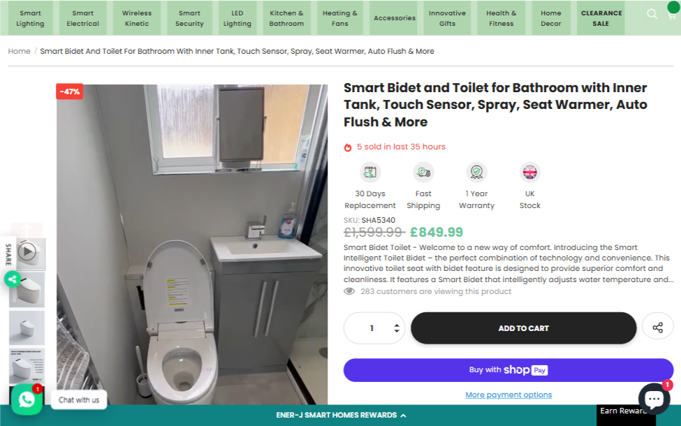Image resolution: width=681 pixels, height=426 pixels.
Task: Open the search magnifier icon
Action: 652,15
